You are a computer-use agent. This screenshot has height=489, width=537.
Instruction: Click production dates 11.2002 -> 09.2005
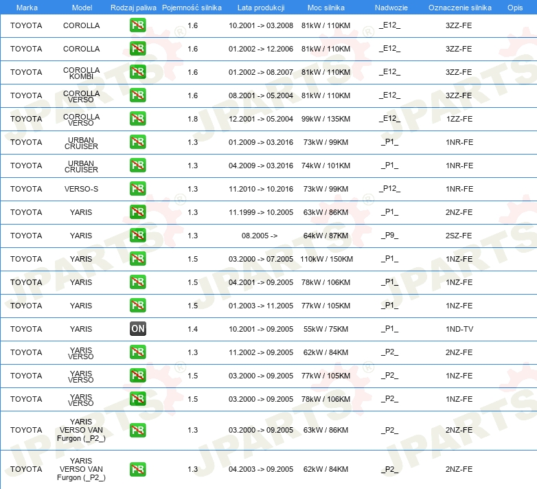click(261, 352)
